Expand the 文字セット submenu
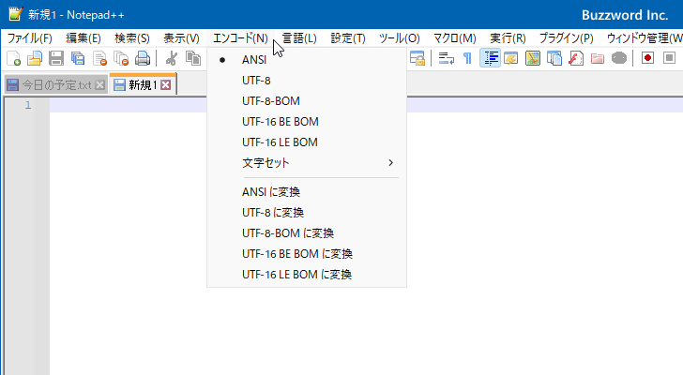This screenshot has width=683, height=375. point(307,163)
